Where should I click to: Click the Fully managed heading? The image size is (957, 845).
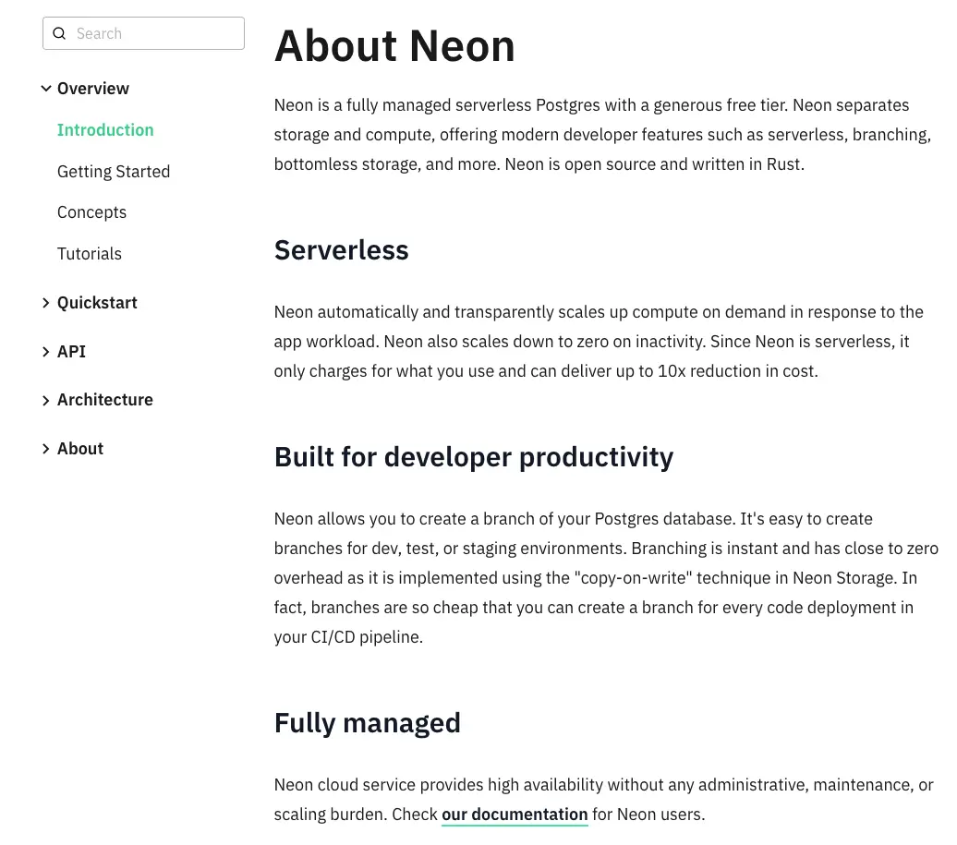tap(367, 722)
